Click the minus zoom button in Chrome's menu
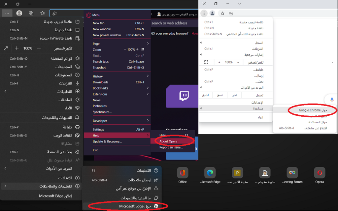This screenshot has height=211, width=338. [x=238, y=62]
